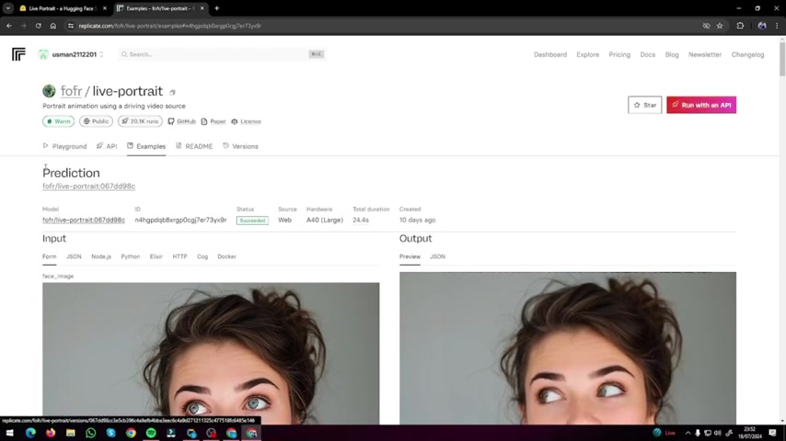The image size is (786, 441).
Task: Open WhatsApp from the taskbar
Action: [x=91, y=433]
